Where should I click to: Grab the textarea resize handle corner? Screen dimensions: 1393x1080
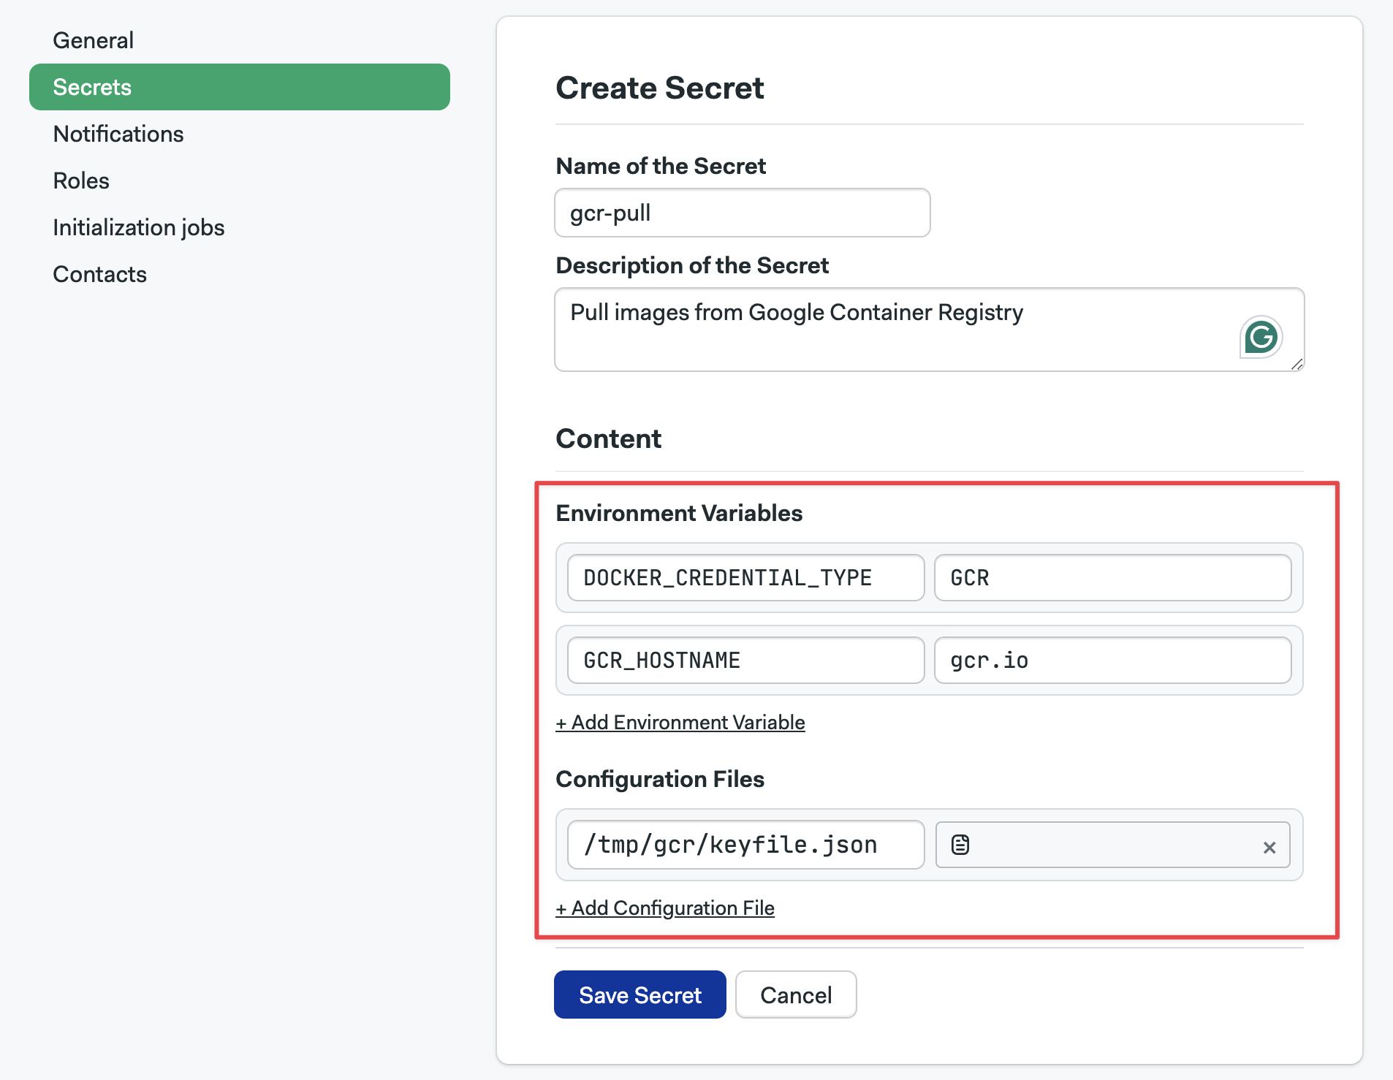pyautogui.click(x=1297, y=364)
